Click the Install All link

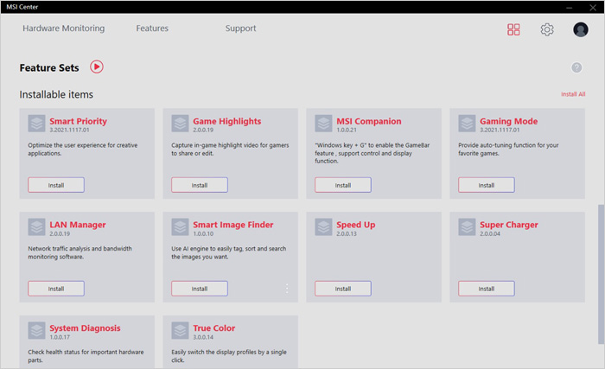573,94
